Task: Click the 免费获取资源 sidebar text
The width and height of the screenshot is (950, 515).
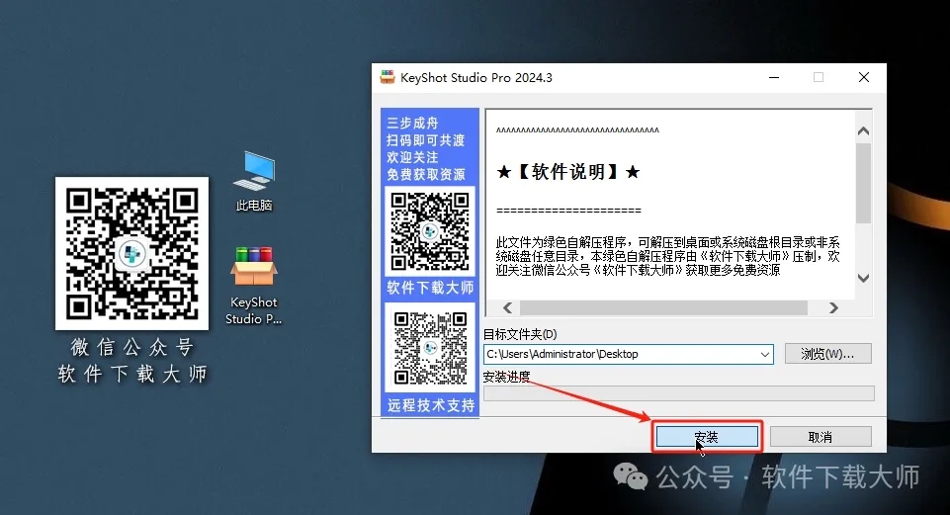Action: click(x=426, y=175)
